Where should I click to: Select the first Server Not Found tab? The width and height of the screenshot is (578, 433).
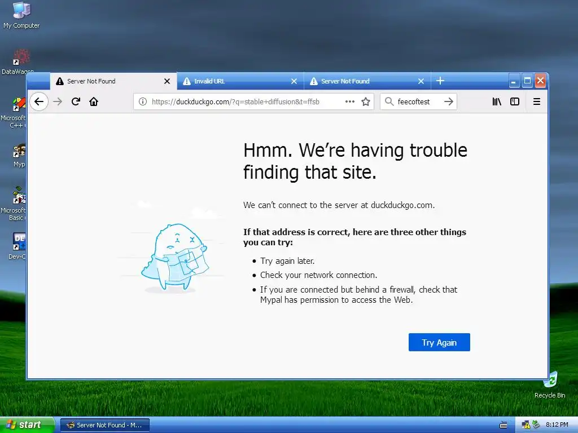(x=113, y=81)
